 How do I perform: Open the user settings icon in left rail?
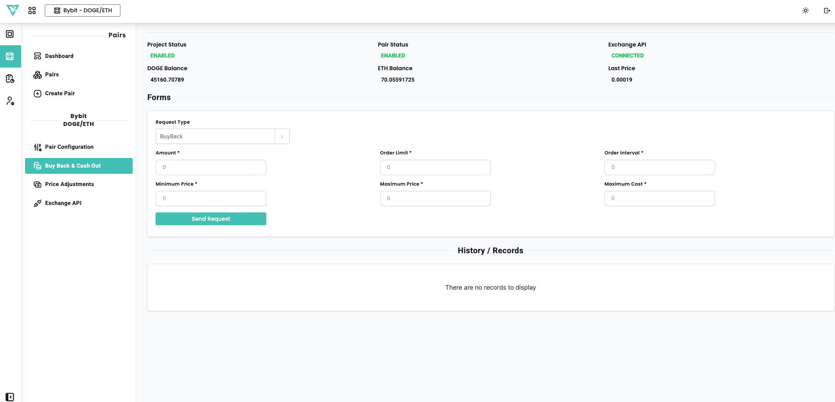tap(10, 101)
